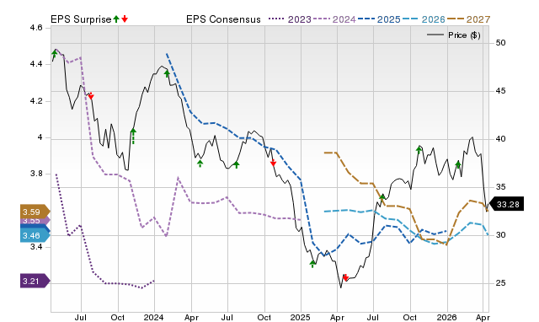The image size is (539, 322).
Task: Click the green dotted beat arrow near November 2023
Action: click(x=133, y=136)
